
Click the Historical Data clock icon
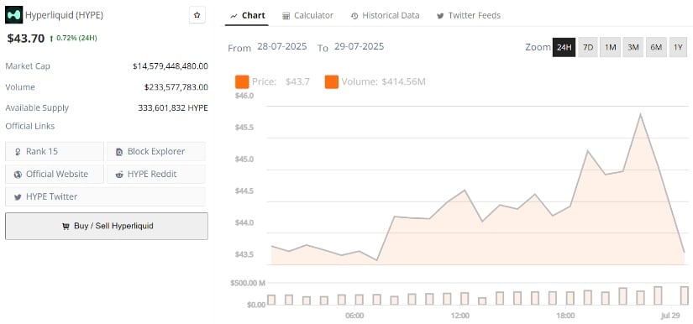point(354,16)
